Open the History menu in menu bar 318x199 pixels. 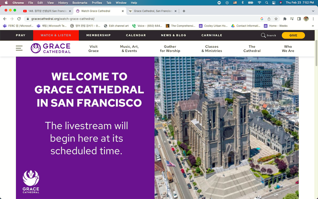[63, 3]
